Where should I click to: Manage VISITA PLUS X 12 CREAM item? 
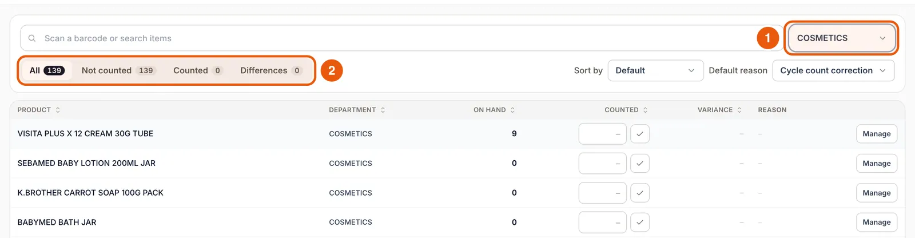click(877, 134)
